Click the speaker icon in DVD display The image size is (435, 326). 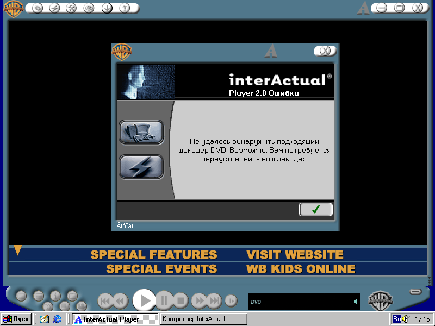click(355, 302)
